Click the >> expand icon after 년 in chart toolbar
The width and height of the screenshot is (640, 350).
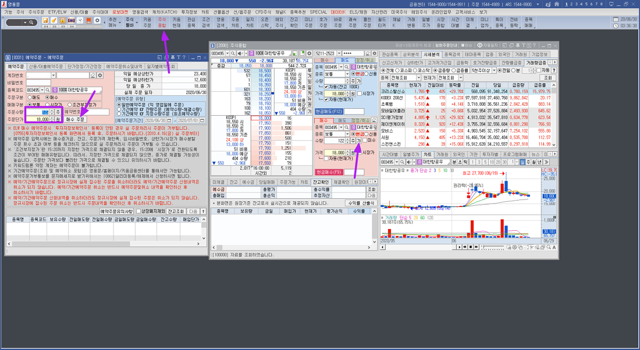pyautogui.click(x=547, y=162)
